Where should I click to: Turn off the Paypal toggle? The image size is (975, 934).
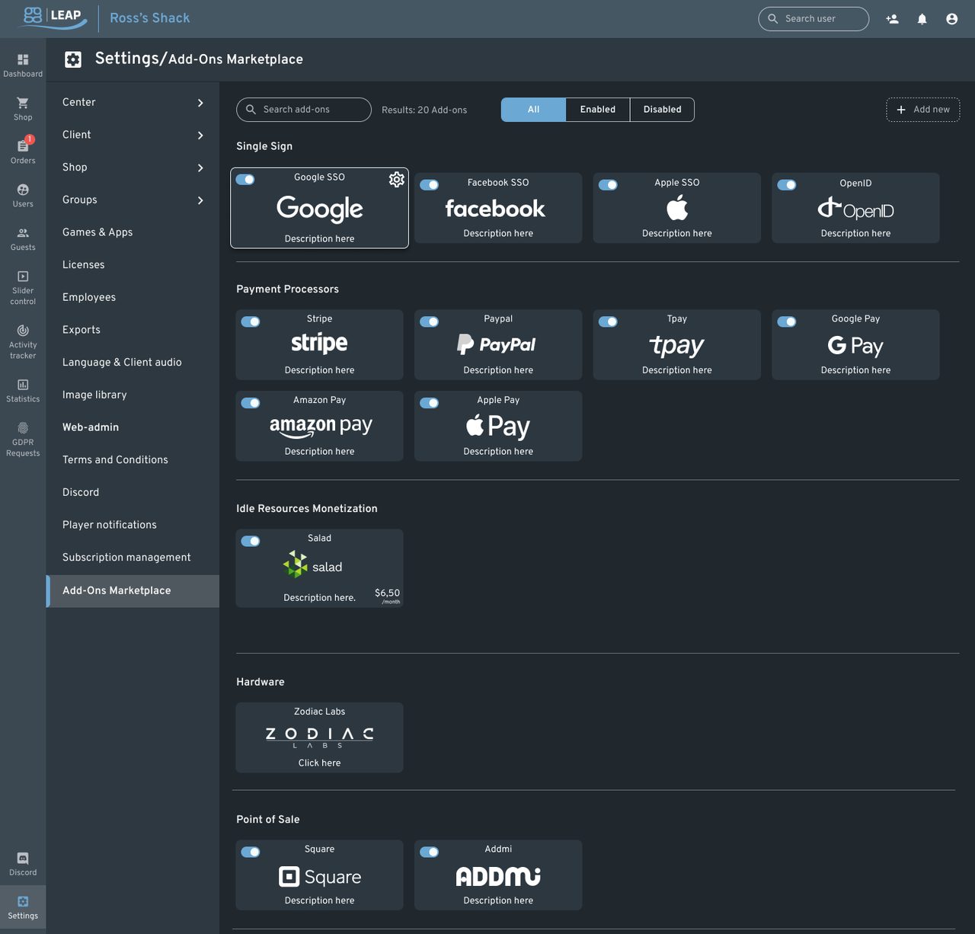coord(430,321)
